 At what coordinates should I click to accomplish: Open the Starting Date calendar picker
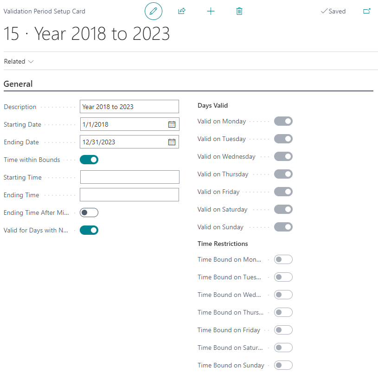[172, 124]
